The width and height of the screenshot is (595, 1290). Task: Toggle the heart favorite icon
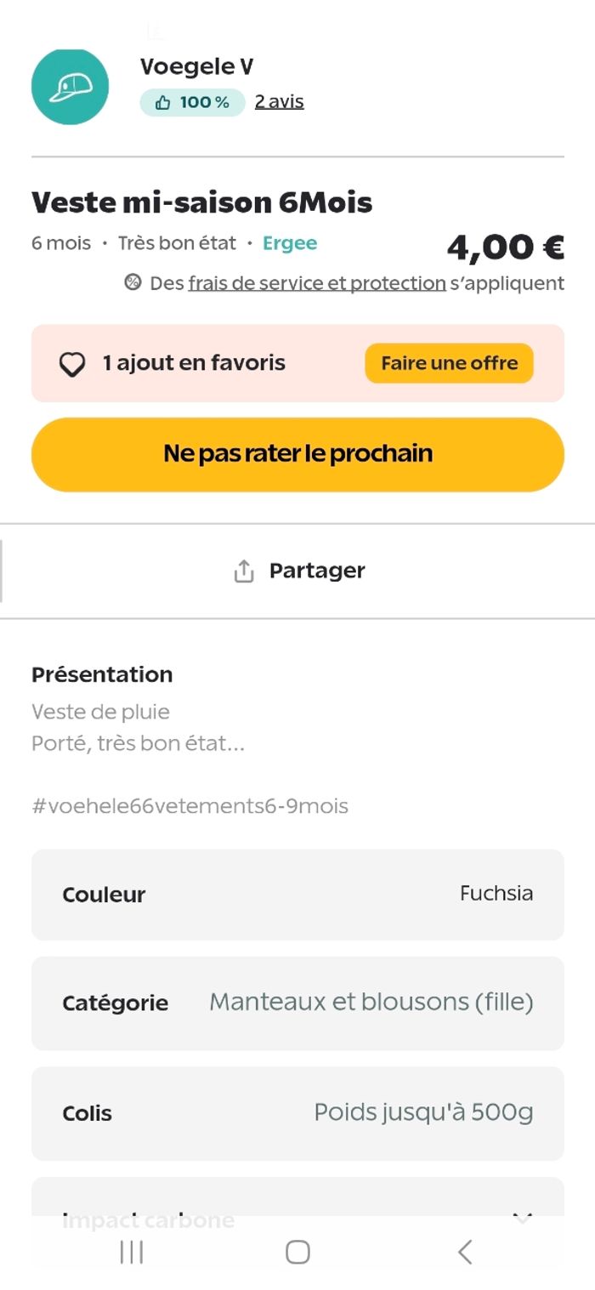tap(72, 364)
